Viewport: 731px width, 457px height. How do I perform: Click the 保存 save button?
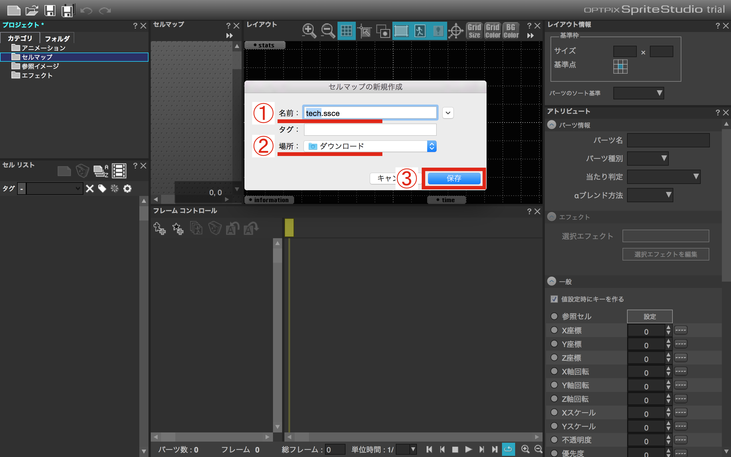click(454, 178)
